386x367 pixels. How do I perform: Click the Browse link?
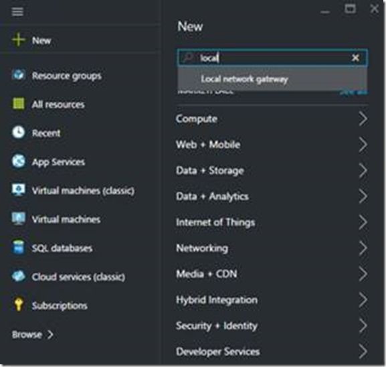[33, 334]
